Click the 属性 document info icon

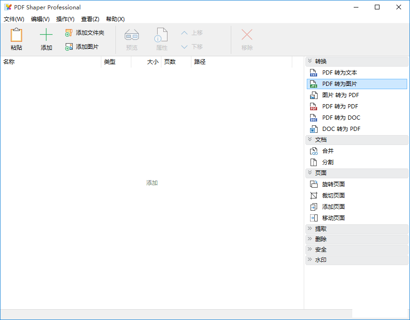[x=161, y=35]
